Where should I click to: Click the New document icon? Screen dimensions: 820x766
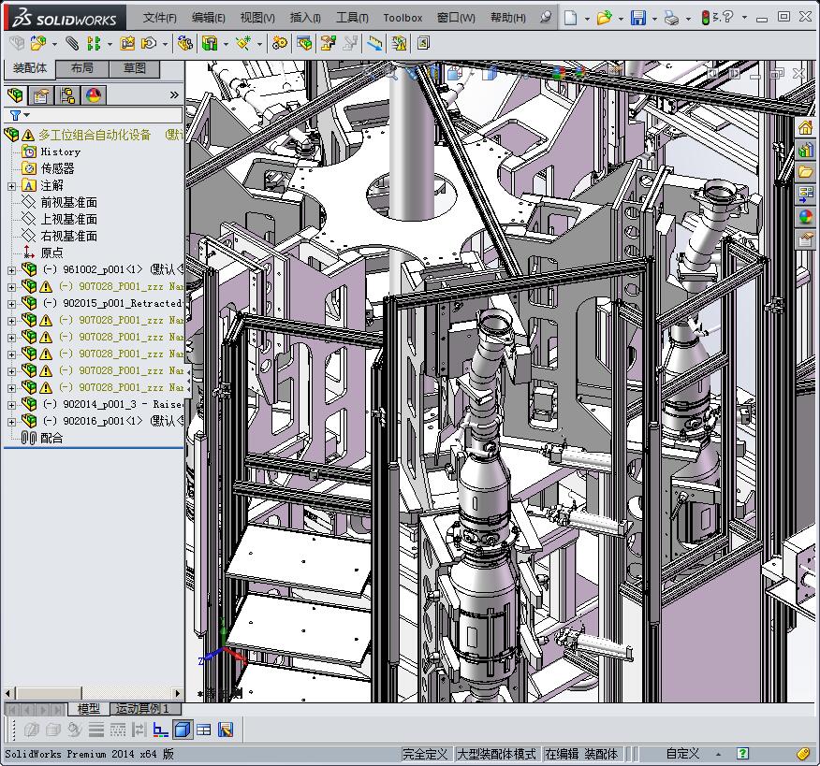[x=570, y=18]
